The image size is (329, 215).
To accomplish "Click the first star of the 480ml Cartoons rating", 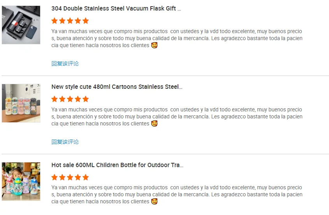I will point(55,99).
